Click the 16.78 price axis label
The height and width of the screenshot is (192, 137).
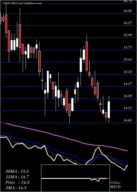click(128, 1)
